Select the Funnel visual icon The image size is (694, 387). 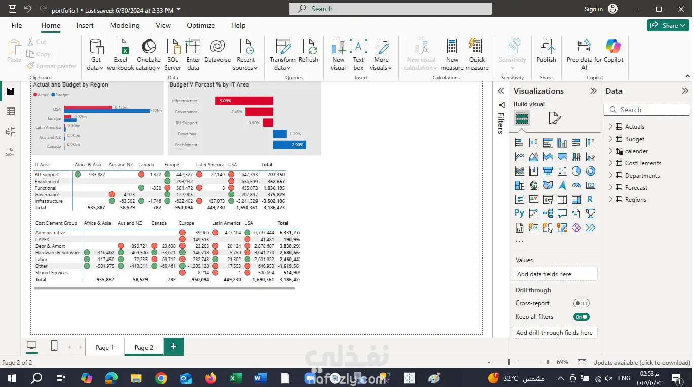(547, 171)
